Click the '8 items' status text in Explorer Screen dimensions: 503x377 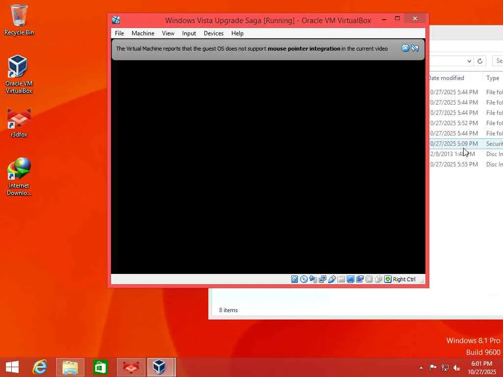[x=228, y=310]
